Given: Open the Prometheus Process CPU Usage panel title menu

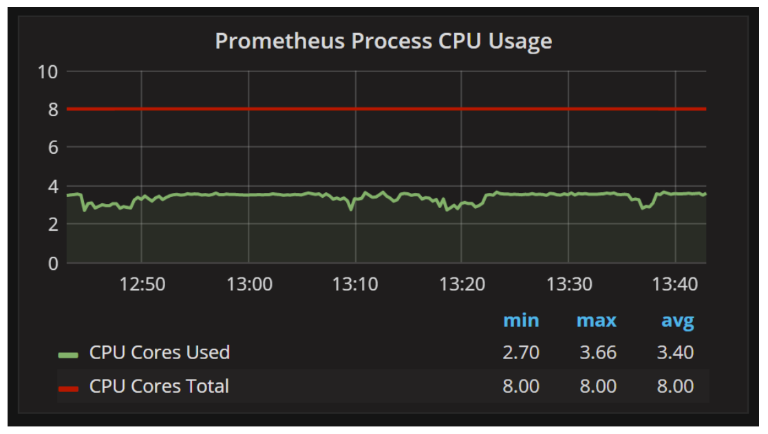Looking at the screenshot, I should (x=383, y=41).
